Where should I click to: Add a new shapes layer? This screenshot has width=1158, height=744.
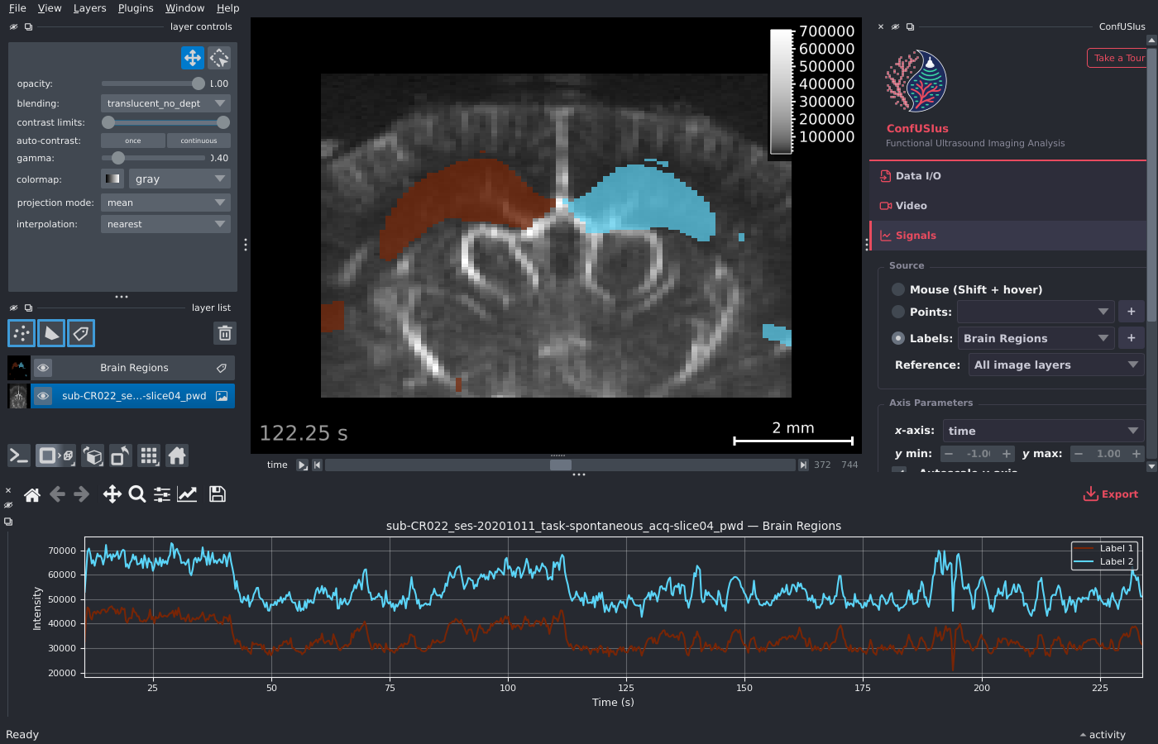51,333
